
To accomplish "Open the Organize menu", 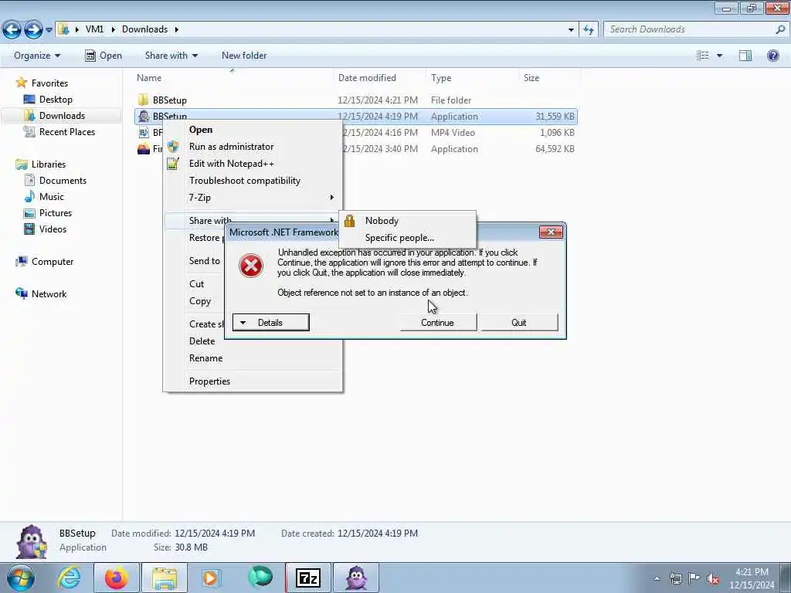I will 37,56.
